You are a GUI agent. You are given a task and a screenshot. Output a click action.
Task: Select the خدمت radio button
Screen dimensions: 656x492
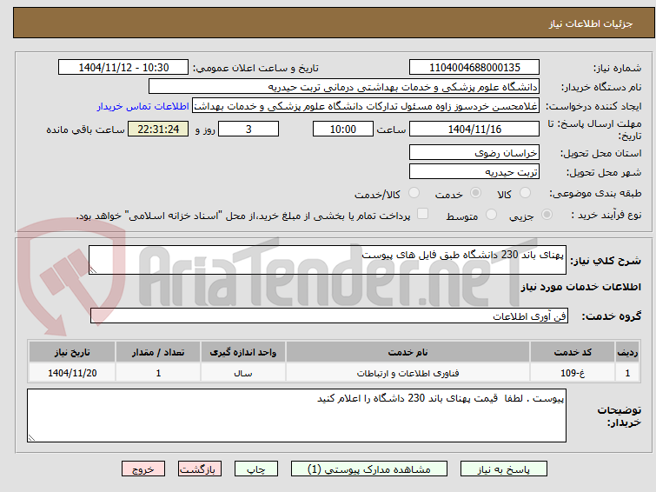tap(475, 193)
